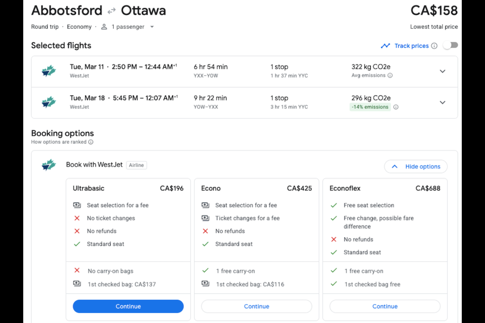Click the Avg emissions info icon

[390, 75]
